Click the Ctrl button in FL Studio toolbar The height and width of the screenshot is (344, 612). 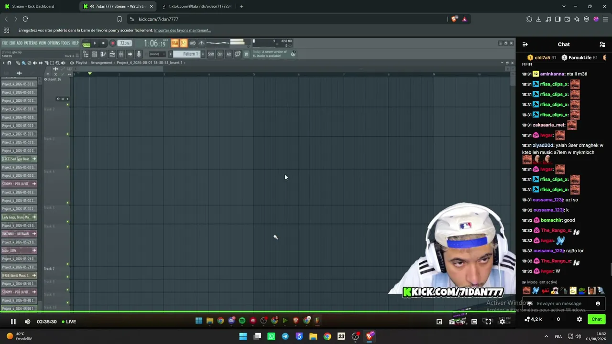click(220, 54)
